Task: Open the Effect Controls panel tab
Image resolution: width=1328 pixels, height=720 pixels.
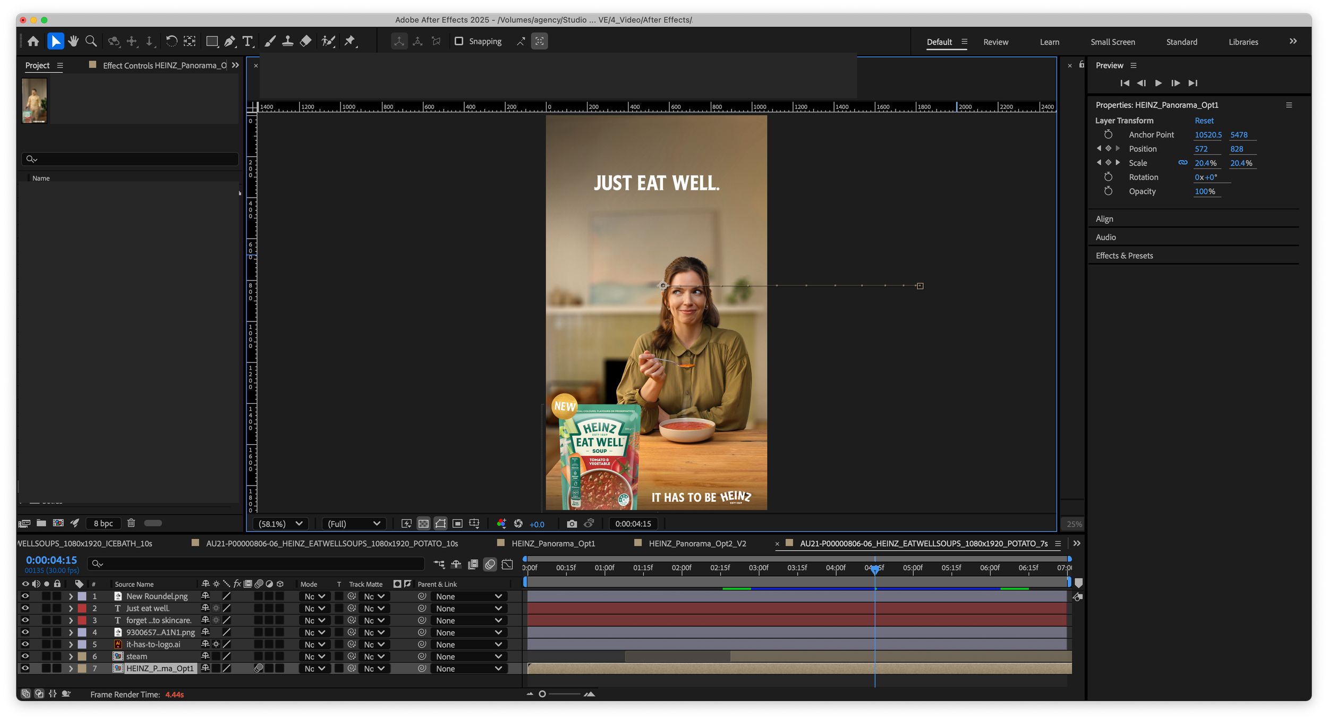Action: click(164, 65)
